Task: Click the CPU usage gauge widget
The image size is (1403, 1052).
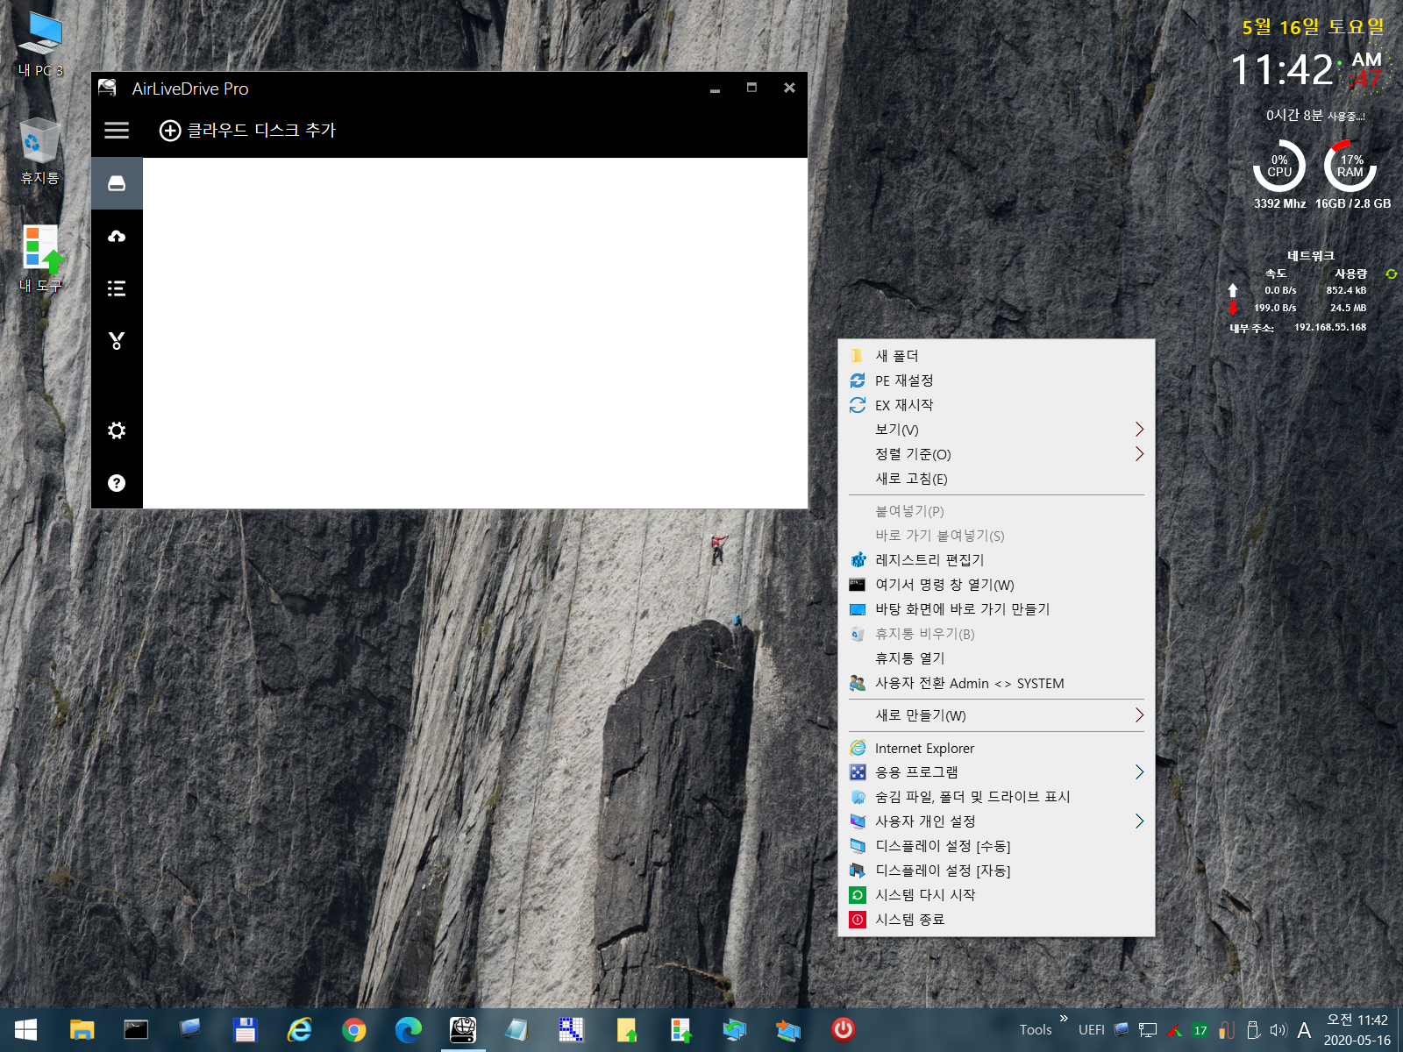Action: coord(1279,167)
